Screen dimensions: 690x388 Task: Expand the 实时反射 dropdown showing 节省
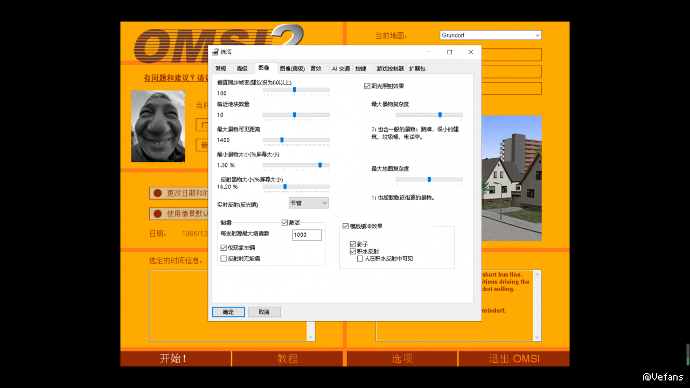(x=309, y=203)
